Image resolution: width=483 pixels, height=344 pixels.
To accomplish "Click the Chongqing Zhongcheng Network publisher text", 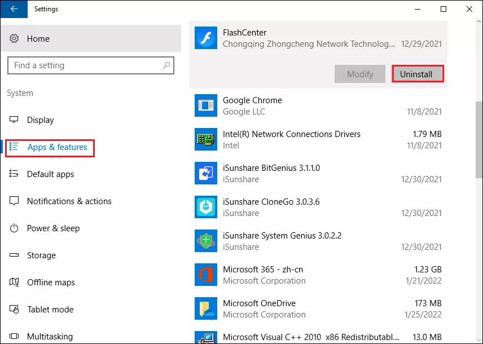I will [x=309, y=44].
